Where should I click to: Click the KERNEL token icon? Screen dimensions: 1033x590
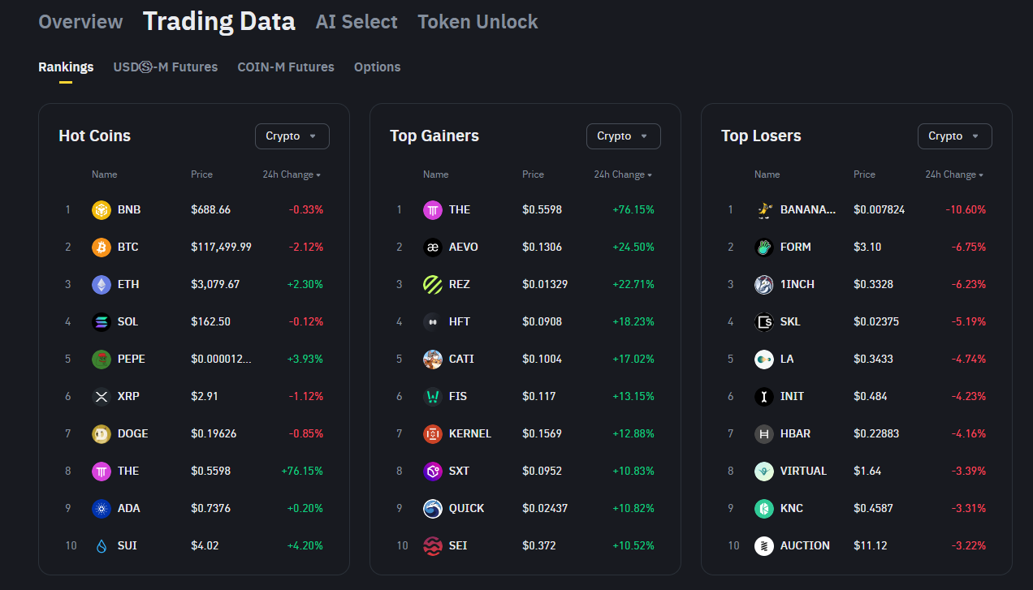coord(432,433)
